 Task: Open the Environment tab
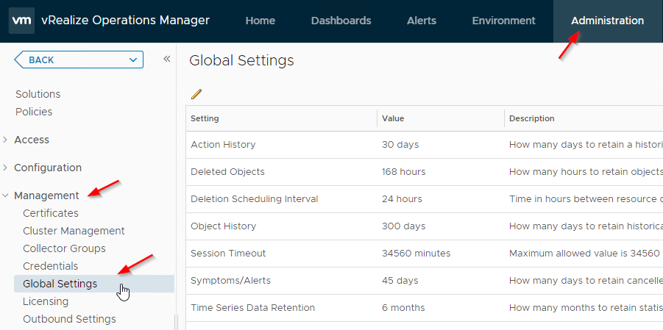pyautogui.click(x=503, y=21)
